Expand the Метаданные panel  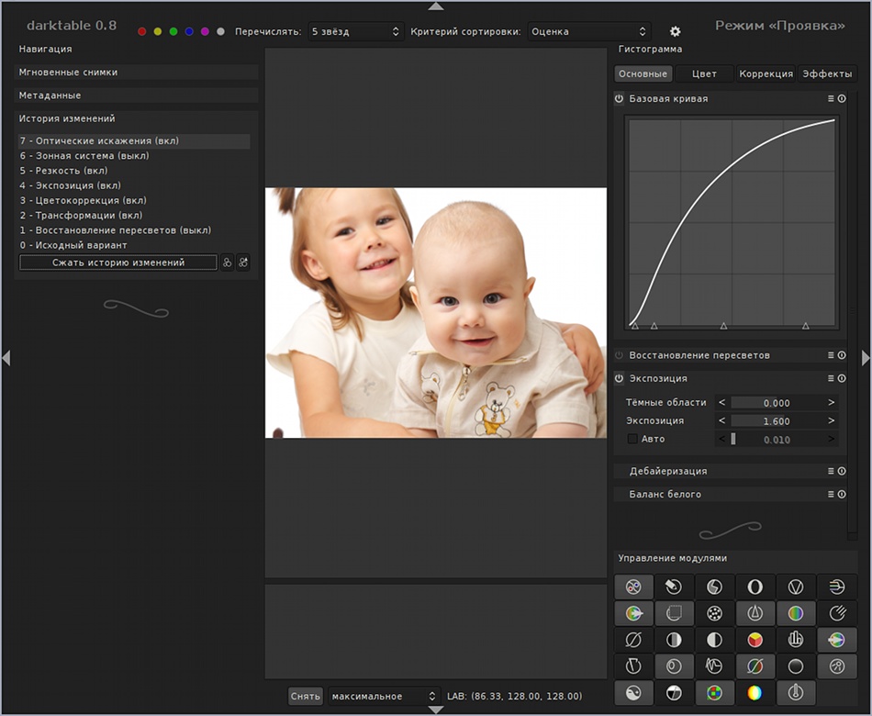[136, 95]
